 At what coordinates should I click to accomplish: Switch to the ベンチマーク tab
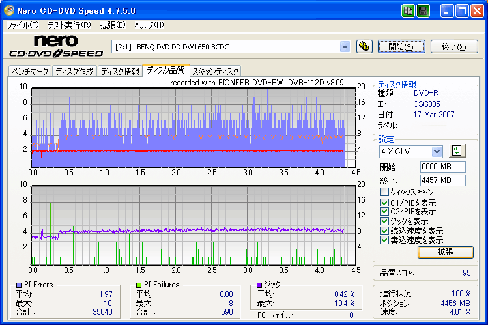pos(31,71)
